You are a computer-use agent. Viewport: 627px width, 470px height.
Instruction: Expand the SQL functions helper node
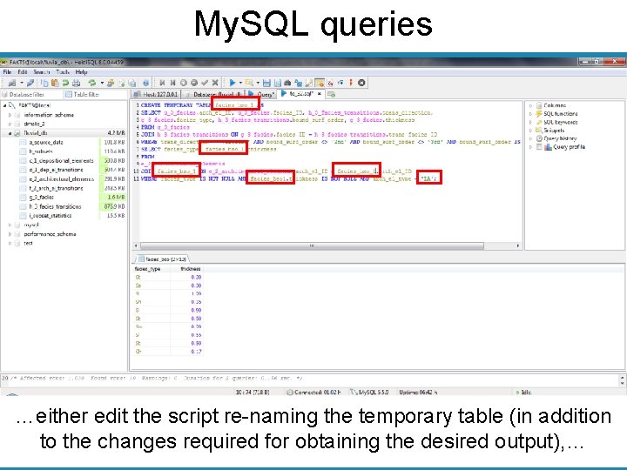pyautogui.click(x=530, y=114)
